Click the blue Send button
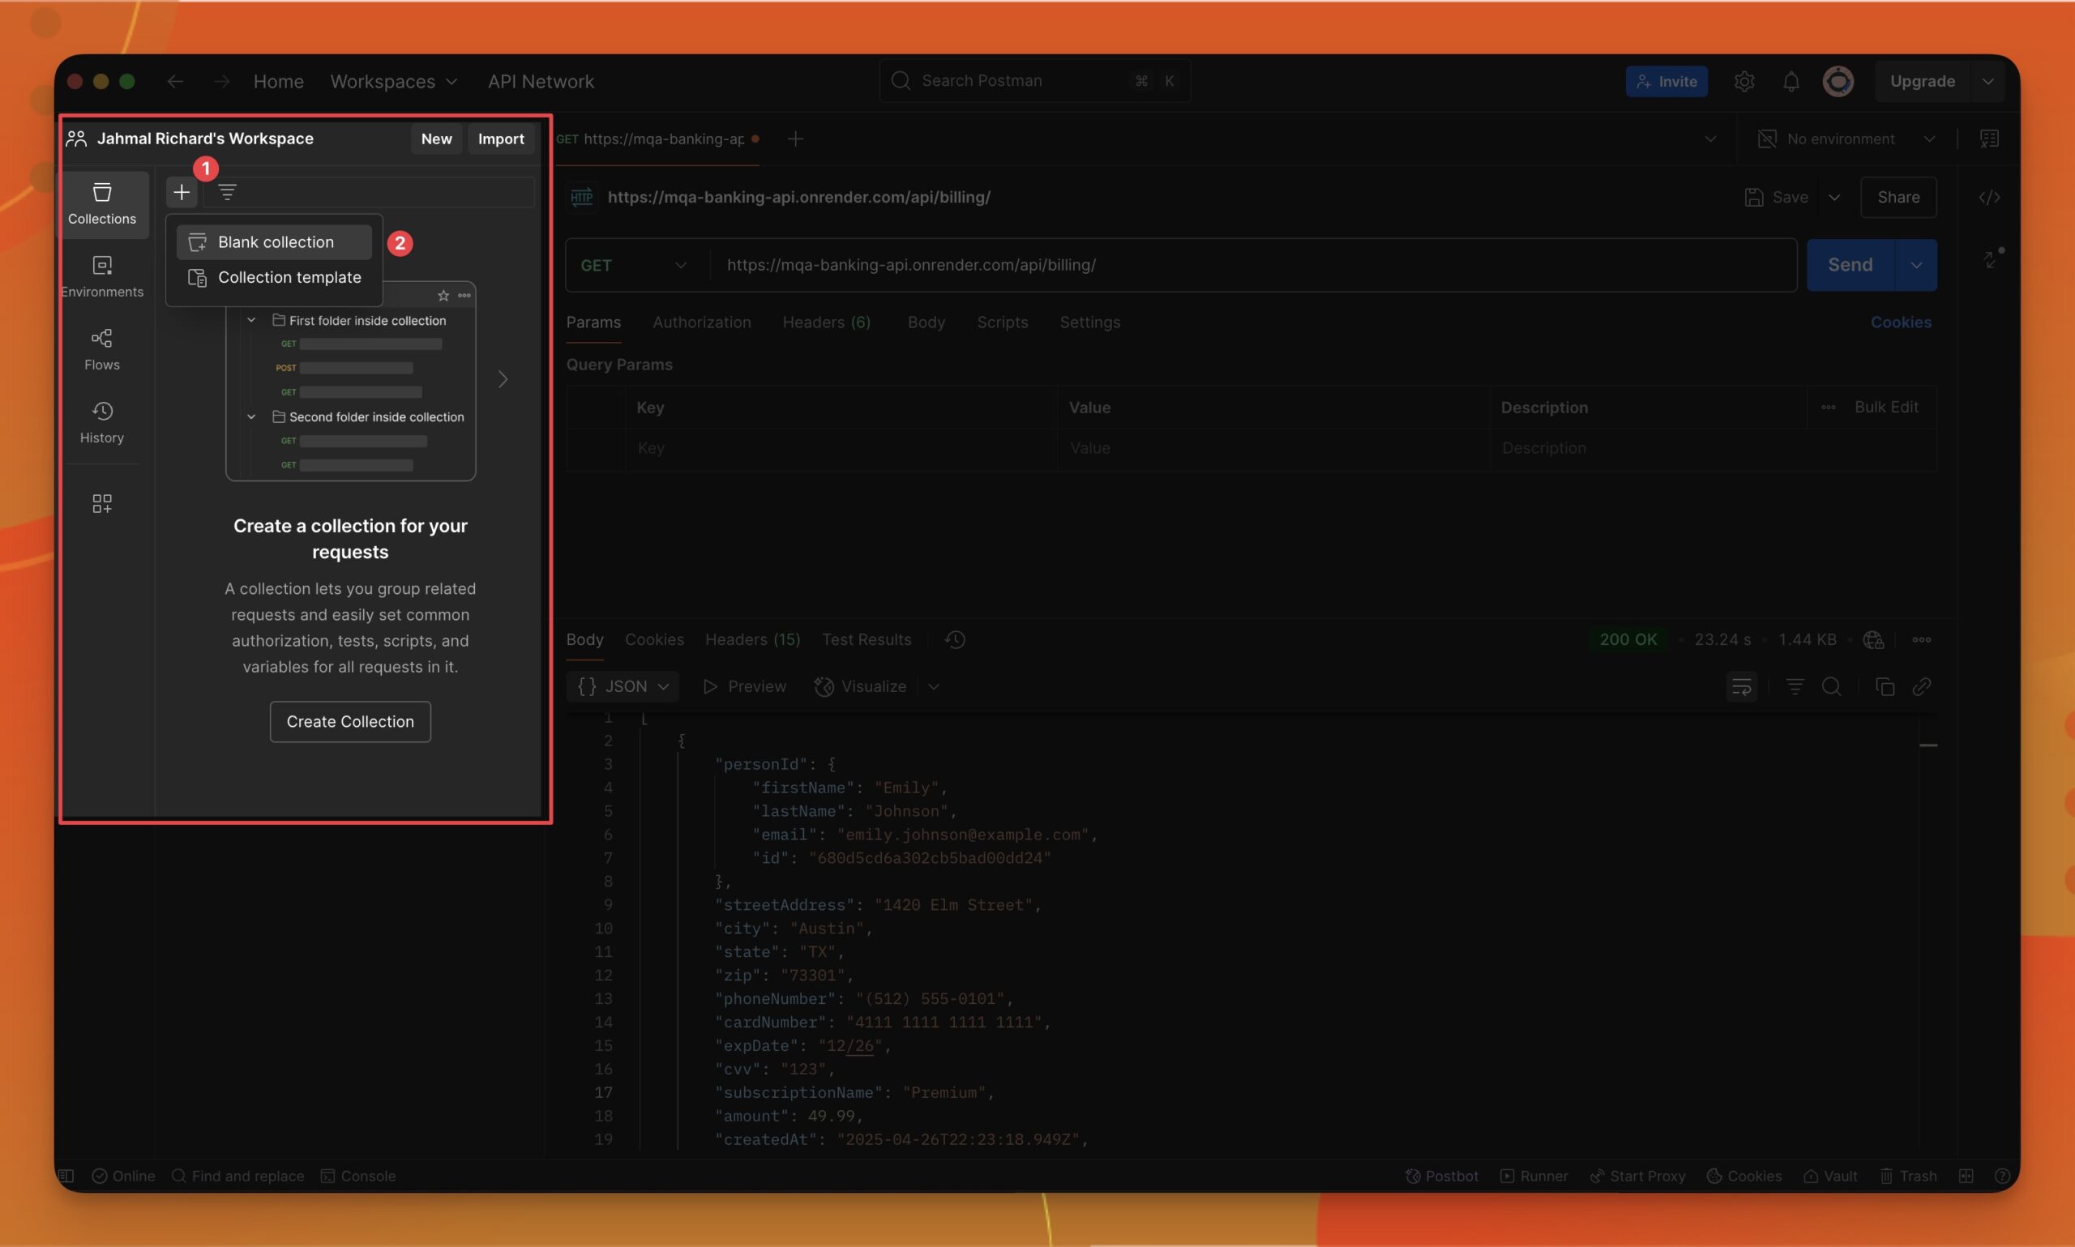 tap(1850, 266)
